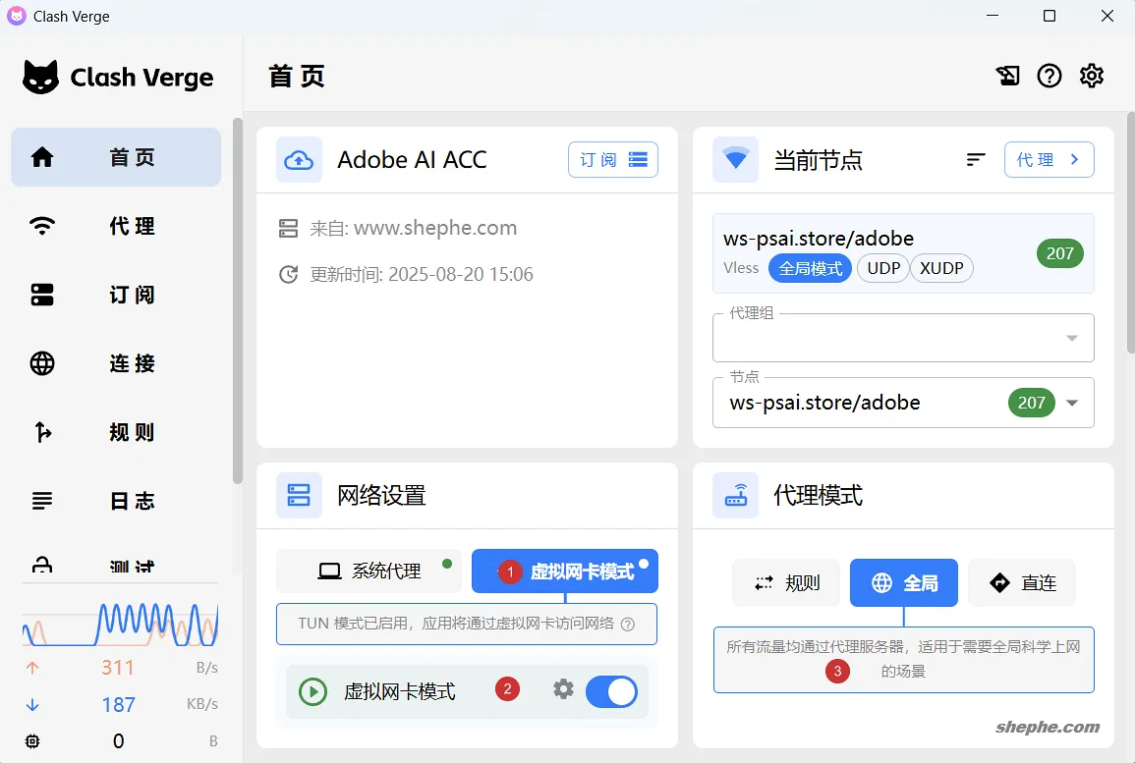Open the help question-mark icon
The width and height of the screenshot is (1135, 763).
1050,75
